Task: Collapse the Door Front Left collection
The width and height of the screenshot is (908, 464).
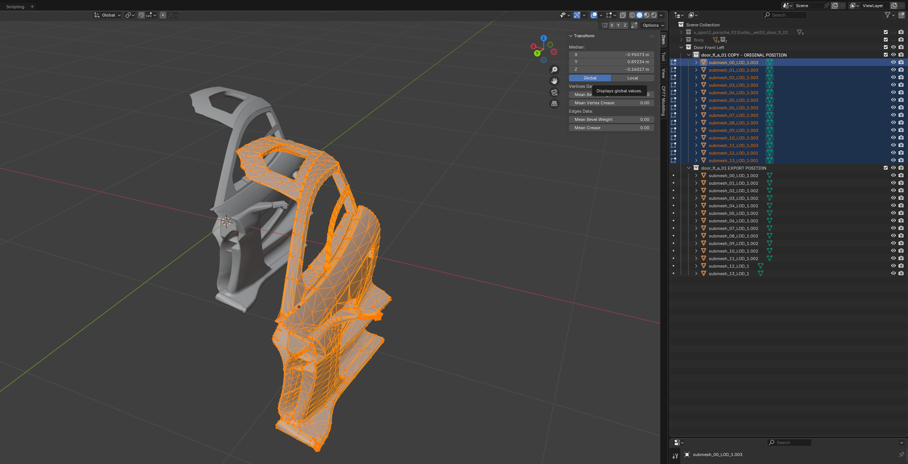Action: tap(681, 47)
